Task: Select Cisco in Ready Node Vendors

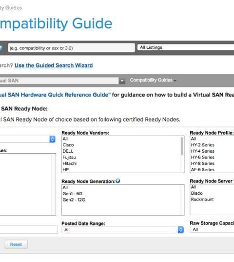Action: click(x=121, y=145)
